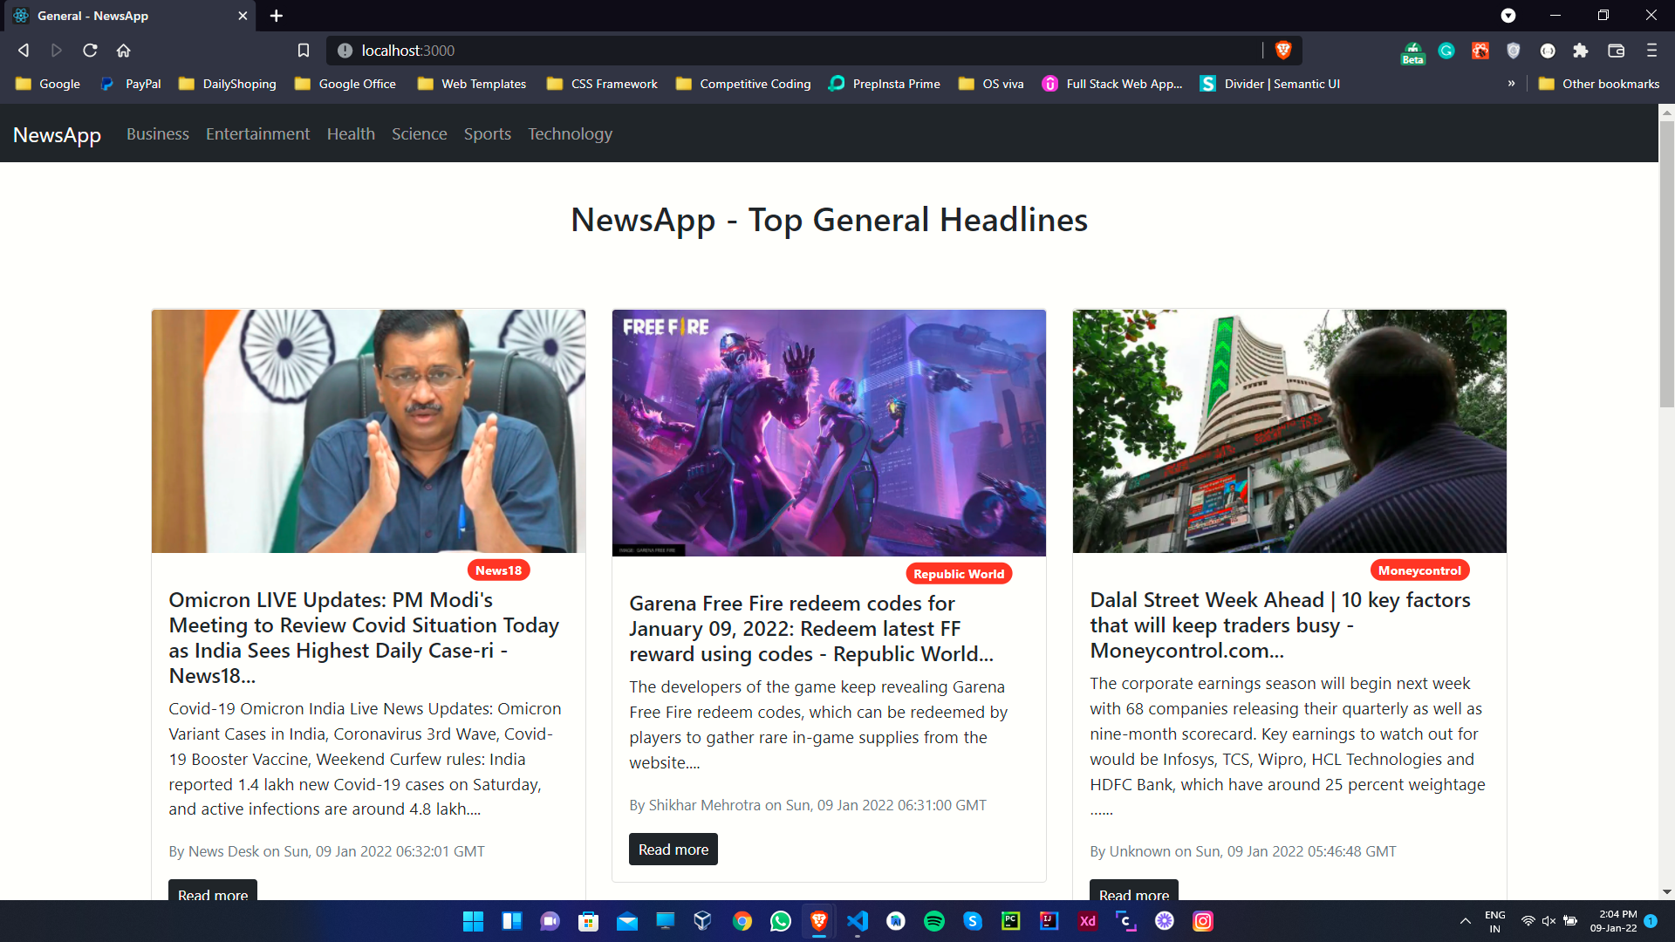1675x942 pixels.
Task: Open Brave Shields settings icon
Action: point(1514,51)
